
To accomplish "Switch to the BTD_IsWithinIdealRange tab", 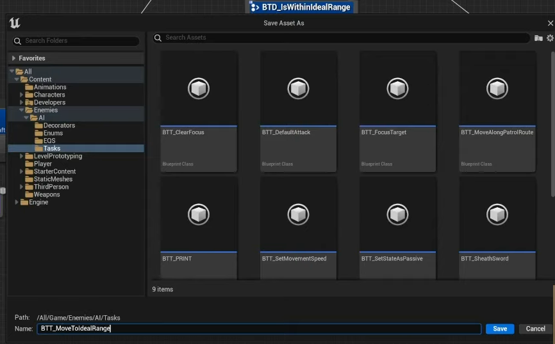I will tap(301, 7).
